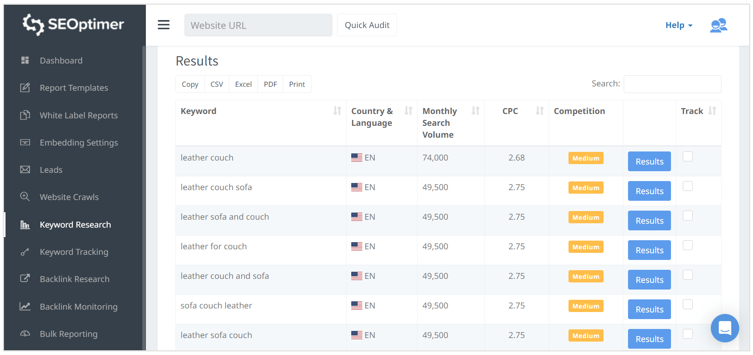Check Track box for leather couch
753x355 pixels.
click(688, 157)
